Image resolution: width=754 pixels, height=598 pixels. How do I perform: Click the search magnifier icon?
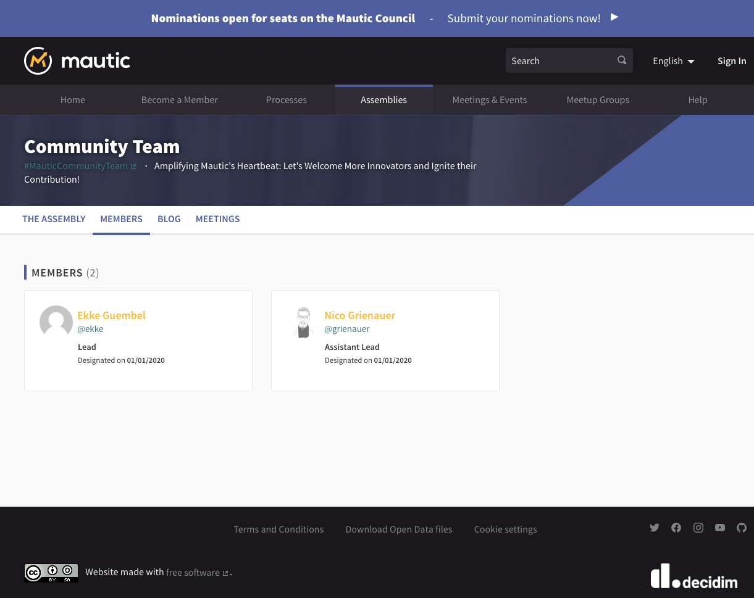tap(622, 60)
